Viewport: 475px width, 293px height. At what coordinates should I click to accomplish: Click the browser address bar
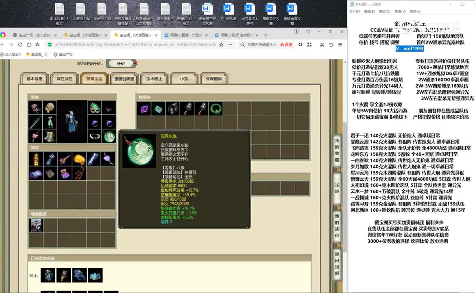point(135,44)
